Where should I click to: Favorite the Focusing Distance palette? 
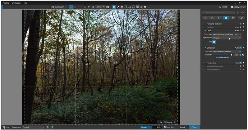(x=240, y=24)
